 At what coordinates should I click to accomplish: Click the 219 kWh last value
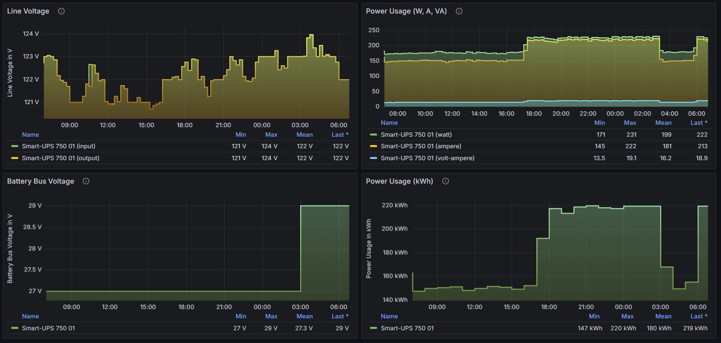(x=695, y=328)
